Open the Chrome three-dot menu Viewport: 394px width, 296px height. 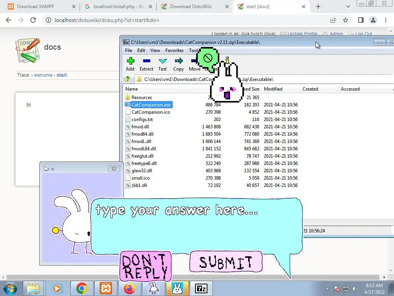(386, 20)
